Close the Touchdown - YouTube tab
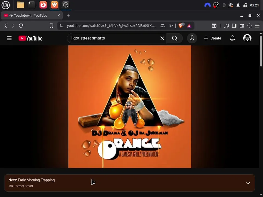This screenshot has height=197, width=263. (x=59, y=15)
